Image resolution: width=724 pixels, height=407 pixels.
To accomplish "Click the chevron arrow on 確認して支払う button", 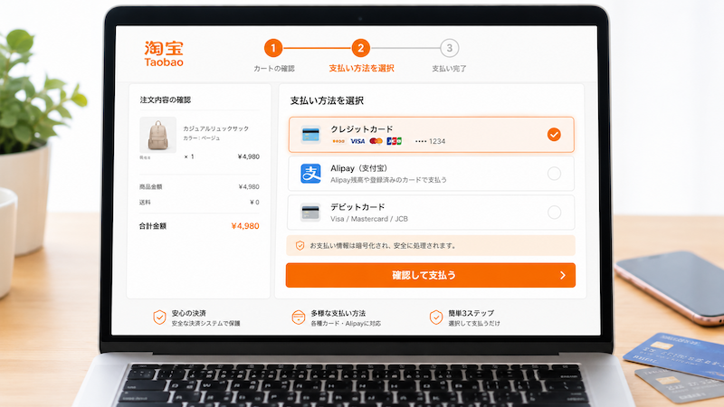I will coord(562,275).
